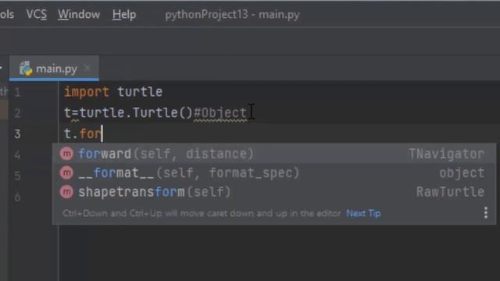Click 'object' class label in suggestion list

[462, 173]
